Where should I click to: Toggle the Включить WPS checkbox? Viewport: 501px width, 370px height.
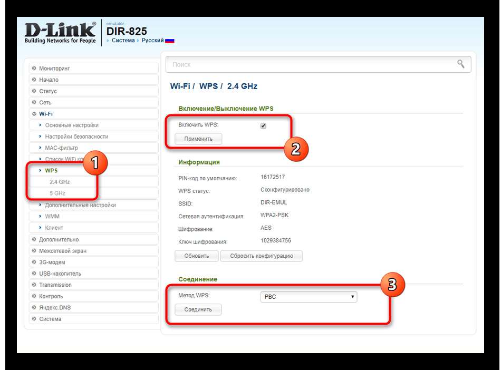coord(263,125)
